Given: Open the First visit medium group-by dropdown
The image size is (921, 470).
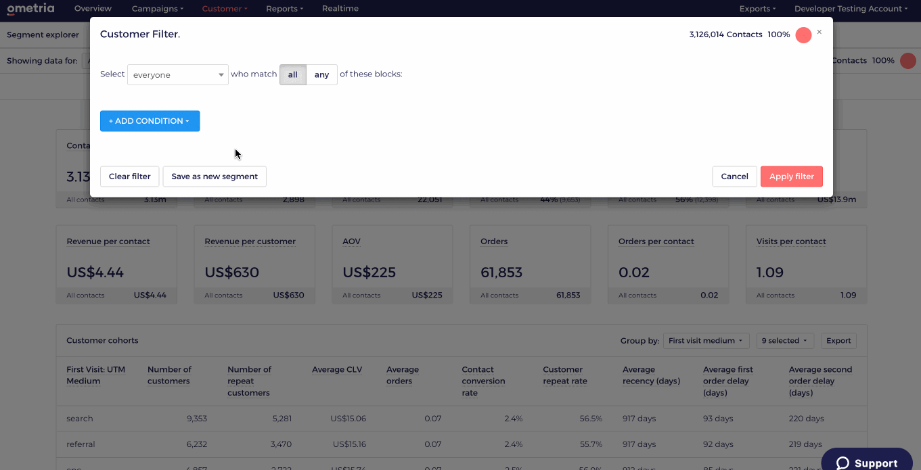Looking at the screenshot, I should pos(706,341).
